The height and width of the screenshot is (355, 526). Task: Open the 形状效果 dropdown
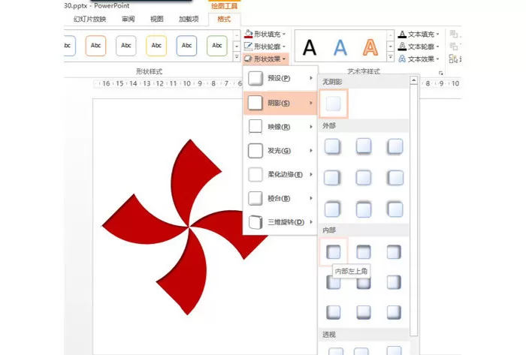265,59
